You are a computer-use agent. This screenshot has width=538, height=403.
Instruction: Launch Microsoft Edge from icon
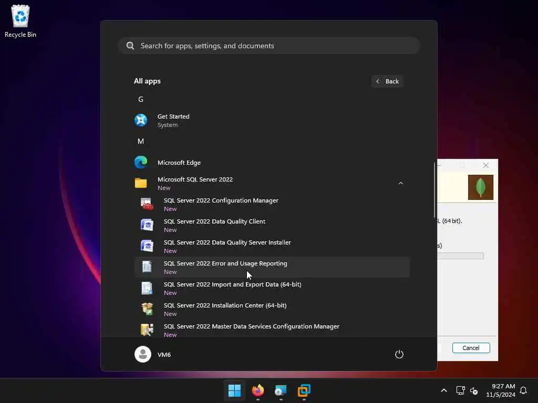[x=141, y=163]
